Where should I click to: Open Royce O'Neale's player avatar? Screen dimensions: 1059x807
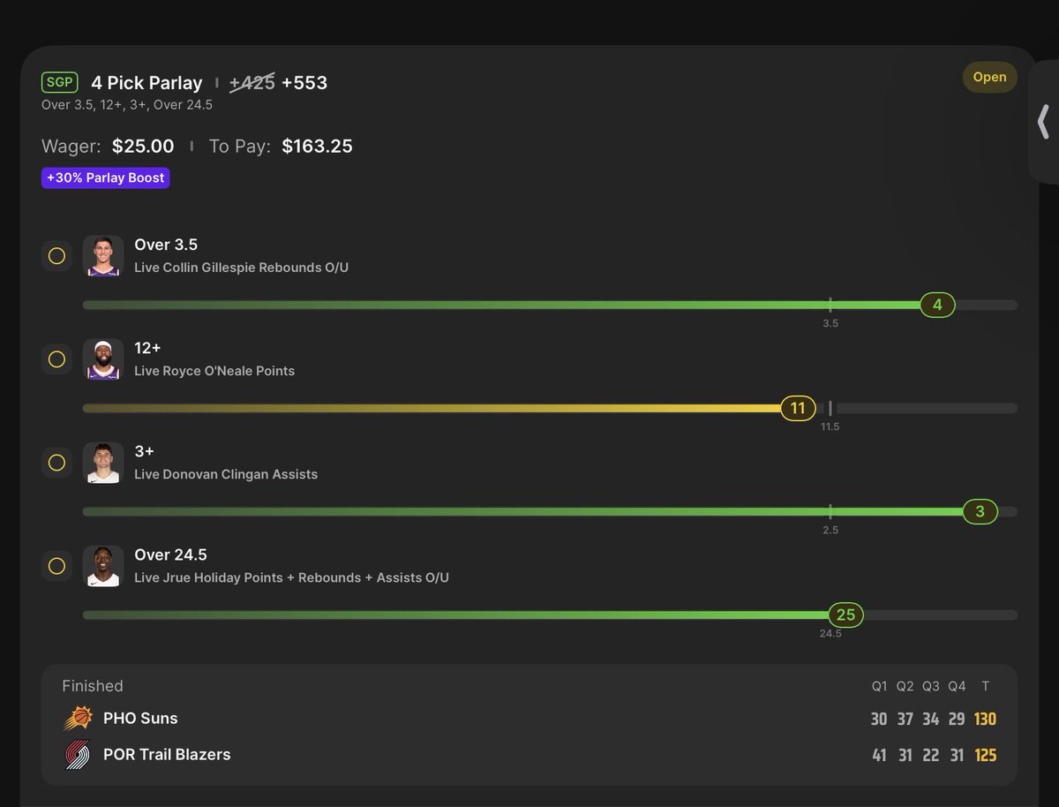[103, 359]
